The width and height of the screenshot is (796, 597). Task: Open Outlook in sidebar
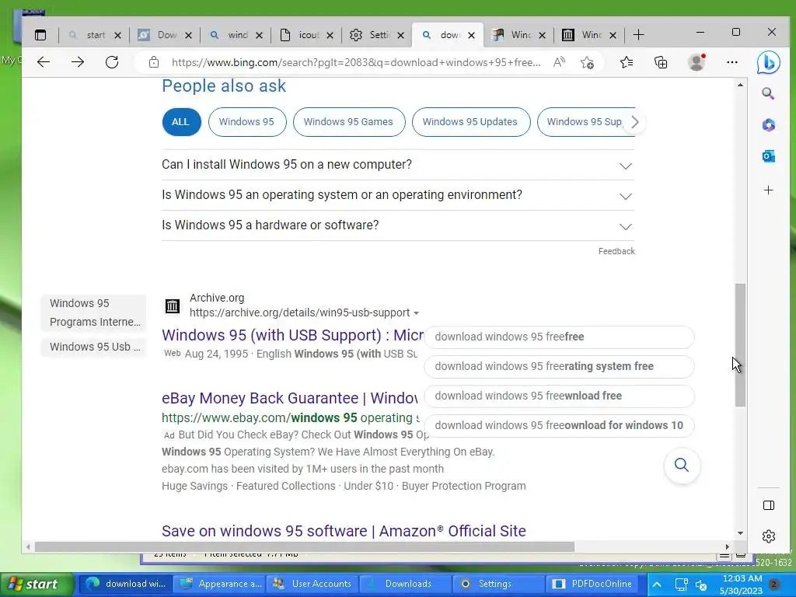tap(768, 156)
